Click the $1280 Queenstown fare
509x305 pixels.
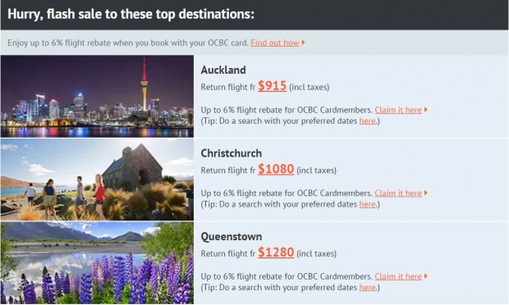tap(276, 253)
